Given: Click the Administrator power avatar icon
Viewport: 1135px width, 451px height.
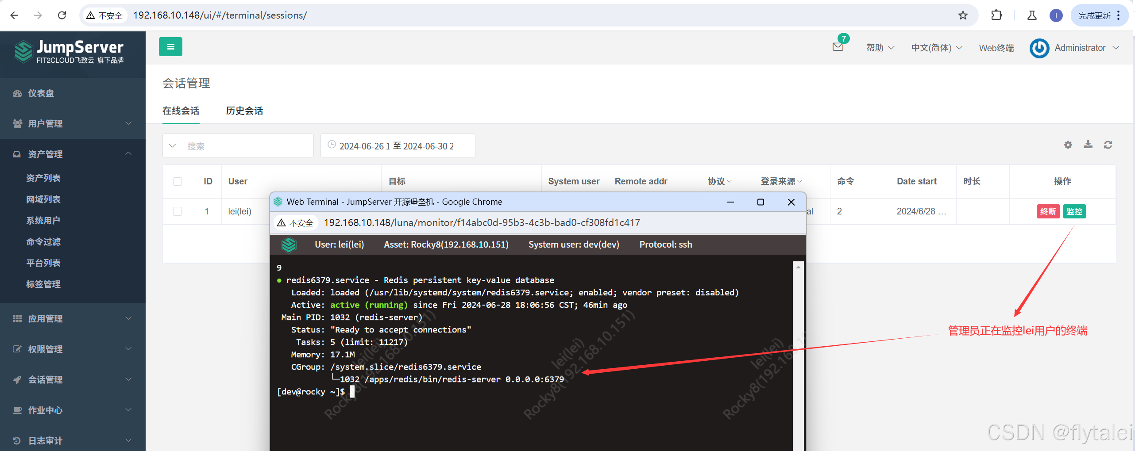Looking at the screenshot, I should pos(1039,48).
